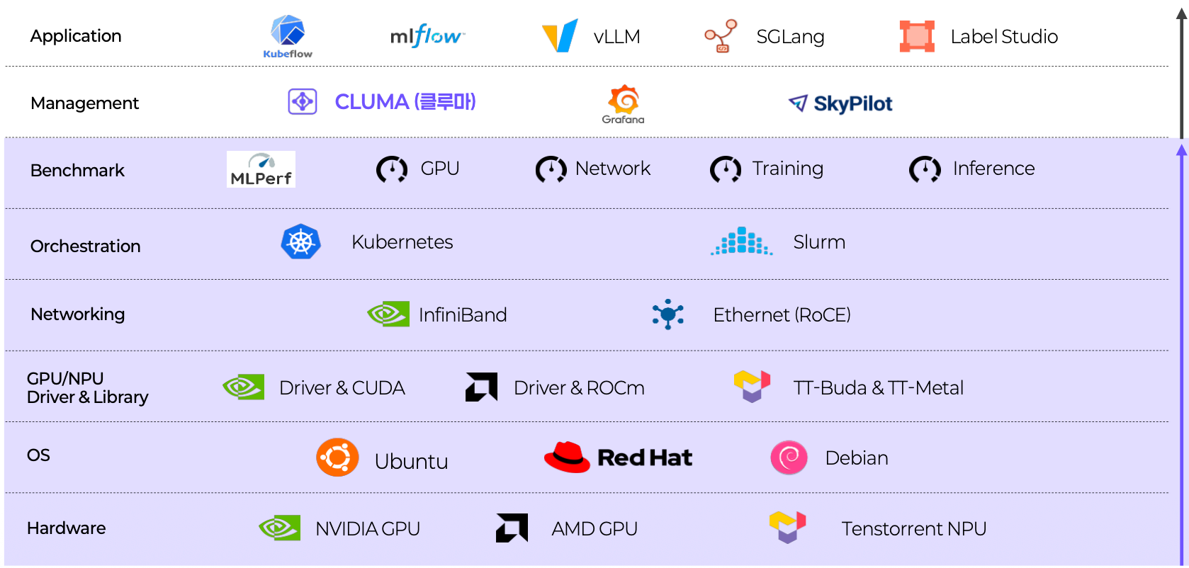Click the Label Studio orange icon
Screen dimensions: 1189x568
917,36
